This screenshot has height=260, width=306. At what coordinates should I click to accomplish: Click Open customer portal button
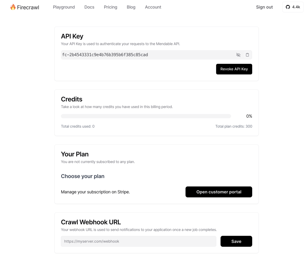(x=219, y=192)
